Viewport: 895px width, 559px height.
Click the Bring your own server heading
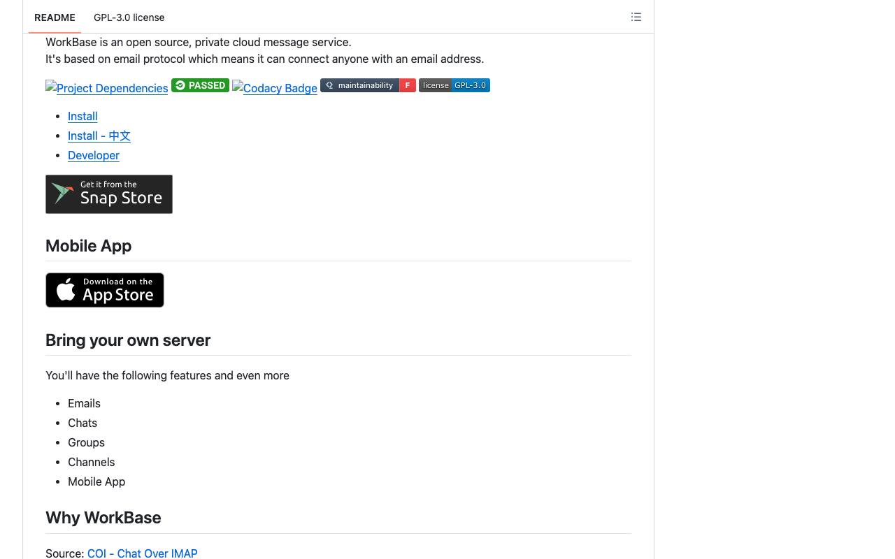click(128, 340)
